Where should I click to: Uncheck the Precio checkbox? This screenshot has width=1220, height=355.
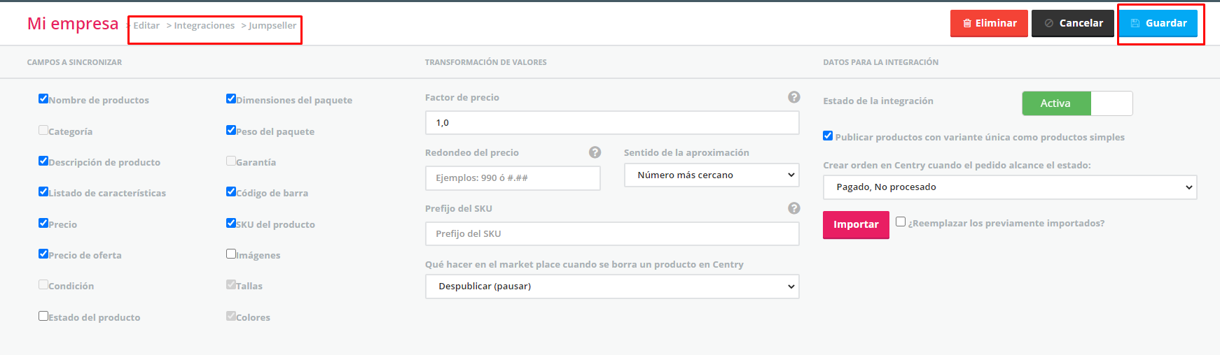click(43, 223)
